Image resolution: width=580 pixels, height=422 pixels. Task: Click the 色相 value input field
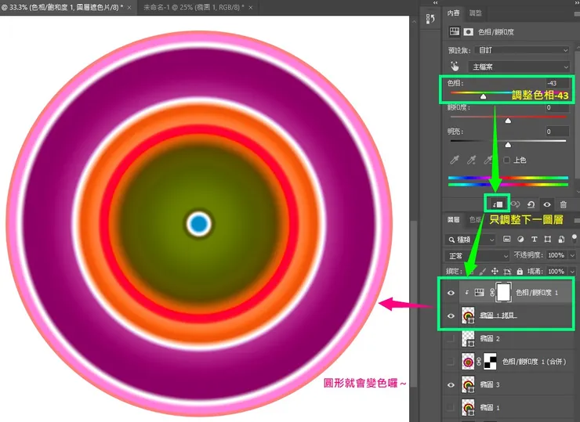556,83
